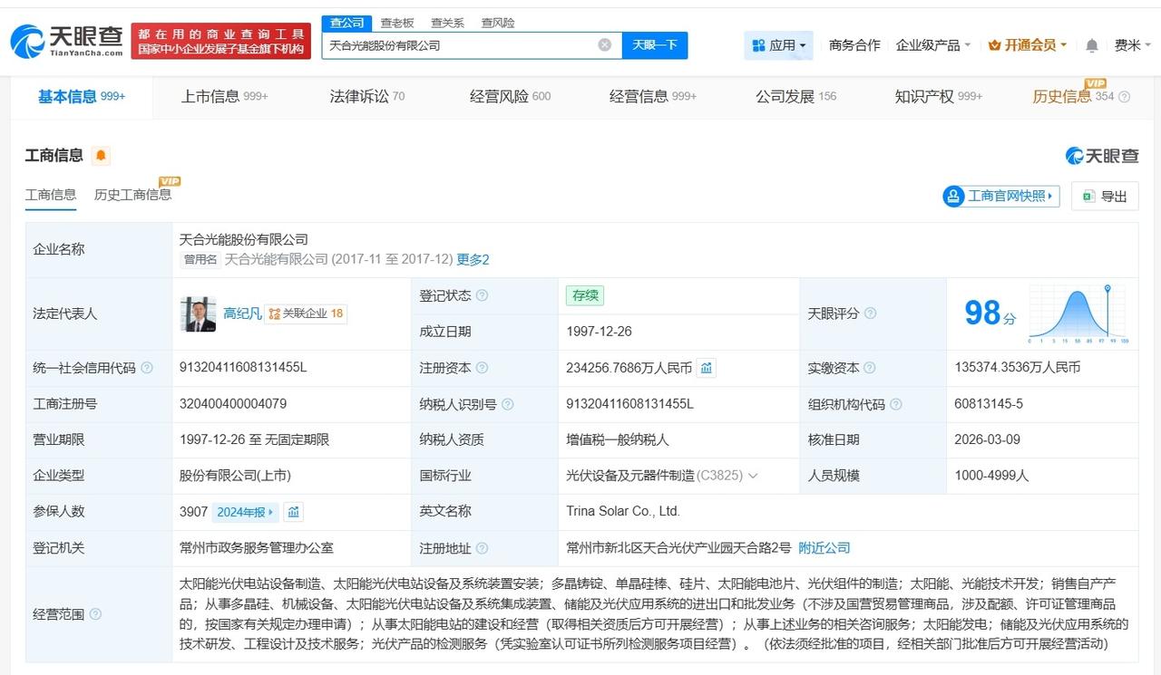Expand the 应用 dropdown menu
Image resolution: width=1161 pixels, height=675 pixels.
[x=778, y=45]
